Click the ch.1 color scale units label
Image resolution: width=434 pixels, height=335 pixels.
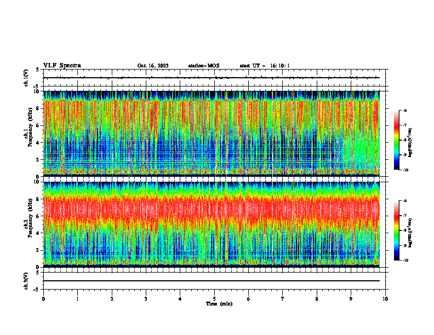(410, 143)
